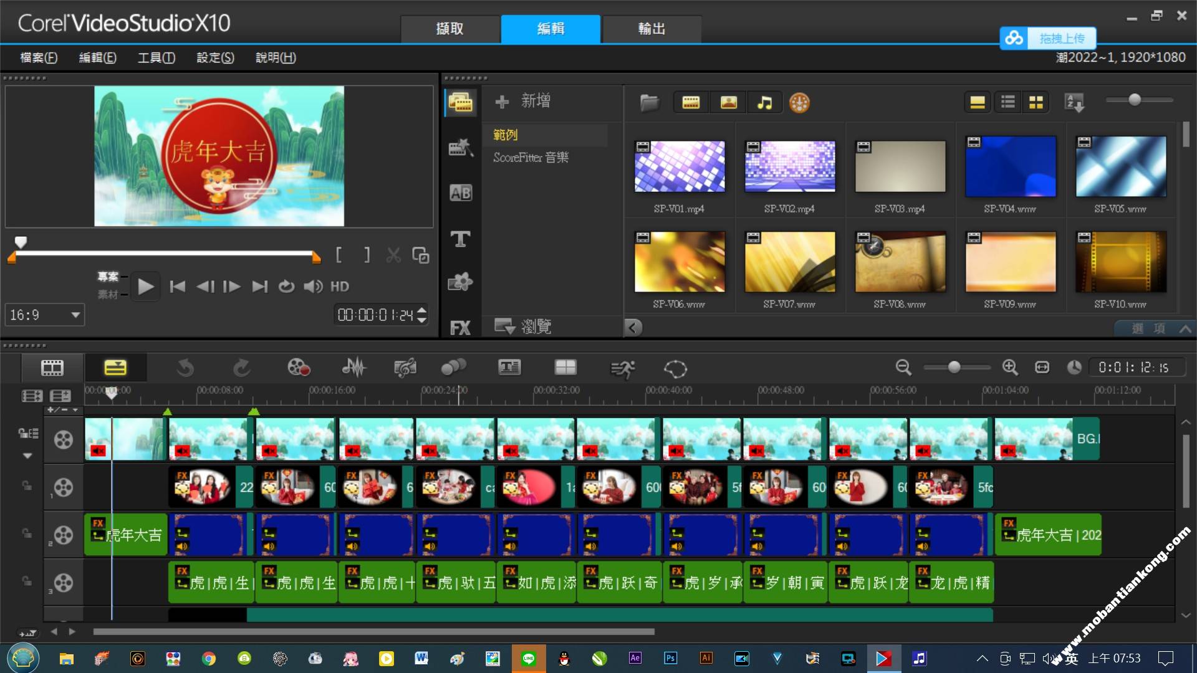Open the Transition (AB) library

[461, 193]
